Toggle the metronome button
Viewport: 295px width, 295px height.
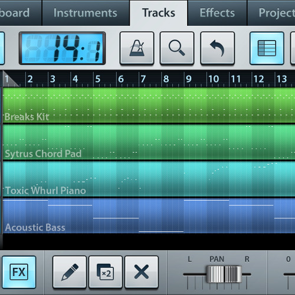pyautogui.click(x=137, y=48)
